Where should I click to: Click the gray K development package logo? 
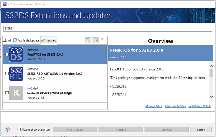pyautogui.click(x=16, y=93)
